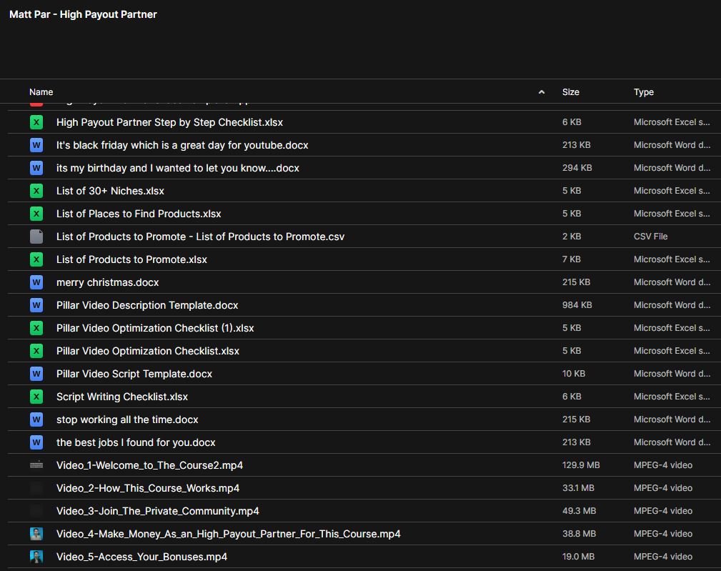
Task: Click Word icon beside black friday document
Action: click(x=36, y=145)
